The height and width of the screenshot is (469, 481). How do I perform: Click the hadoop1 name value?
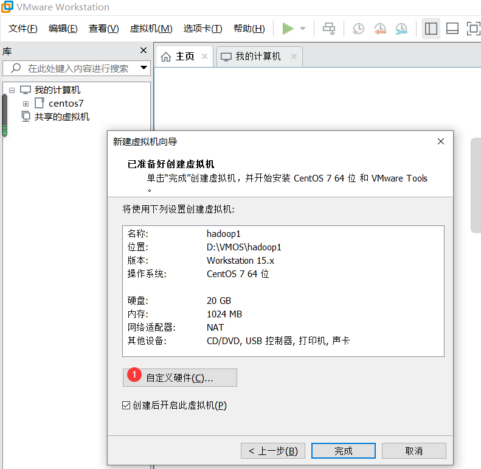point(224,234)
